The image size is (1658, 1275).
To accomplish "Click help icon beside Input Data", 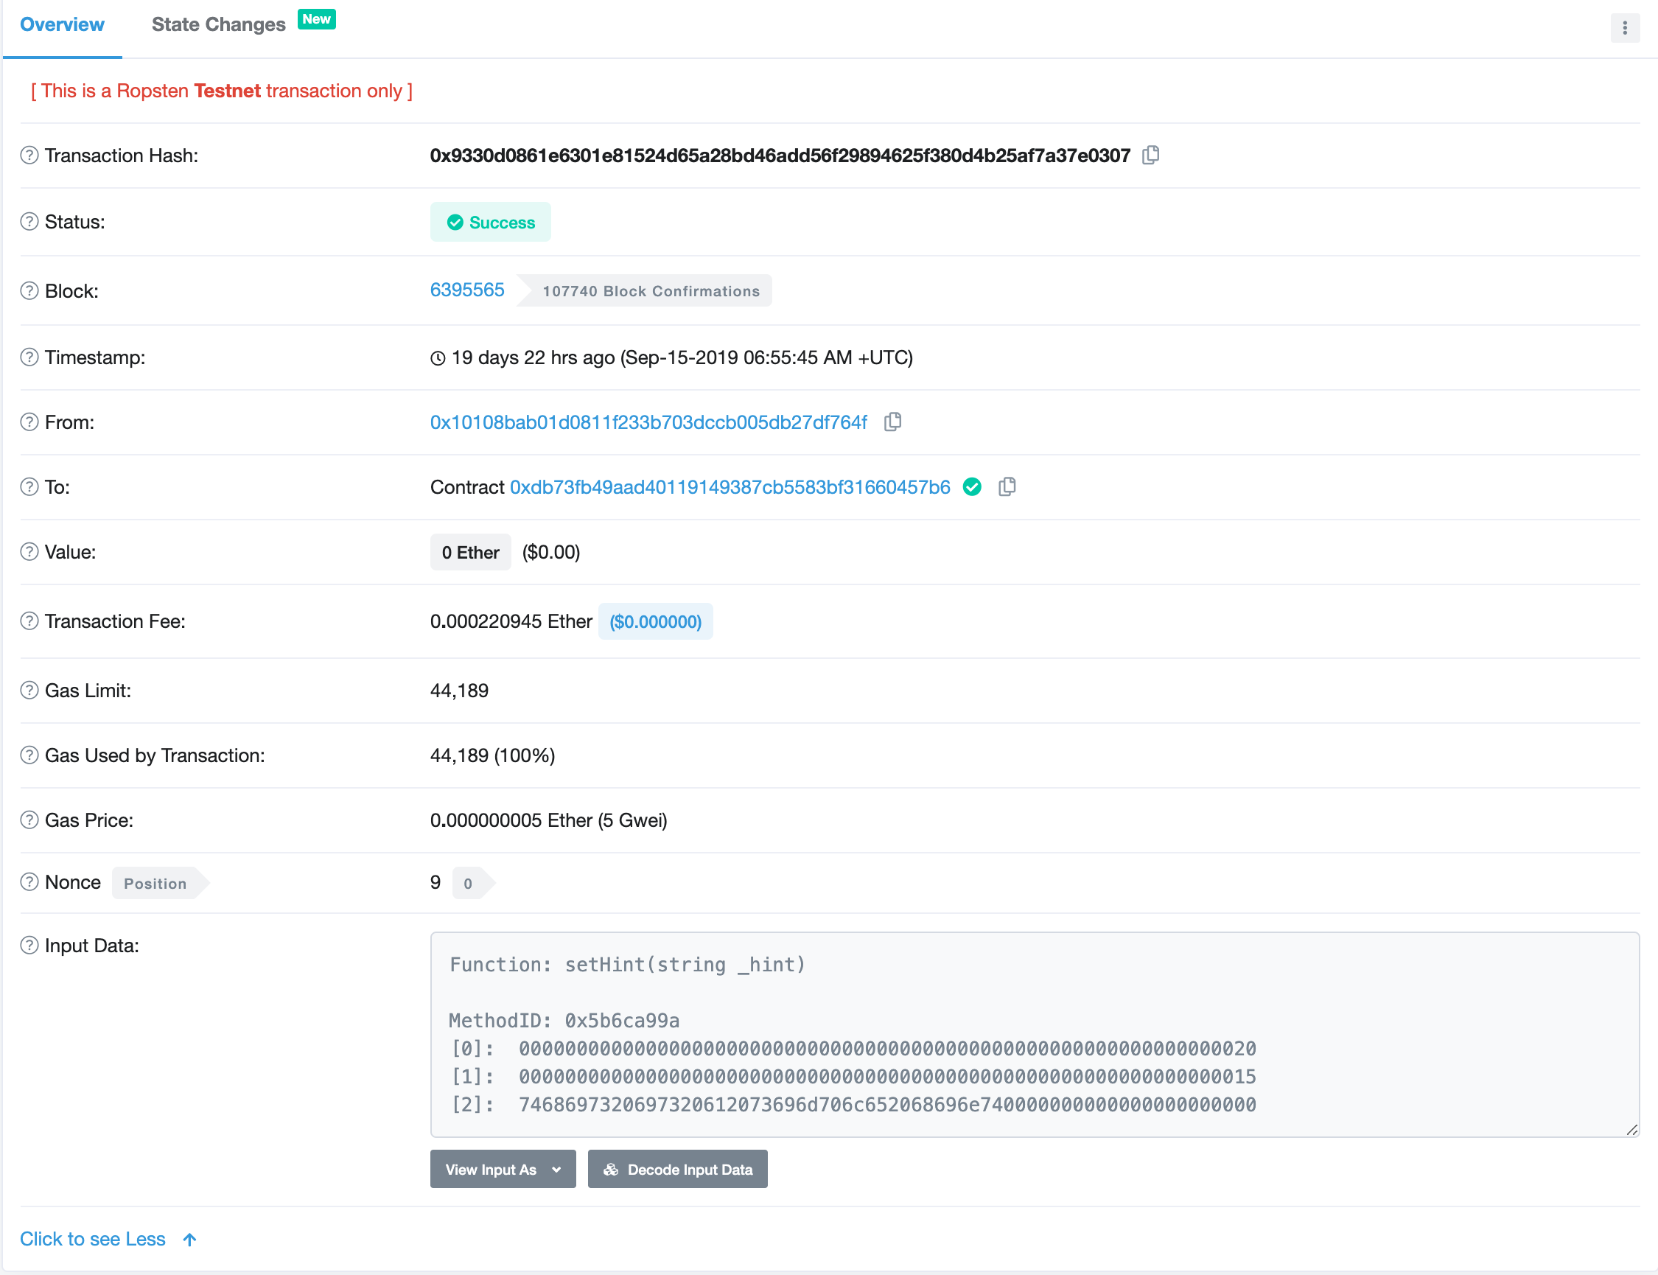I will [x=29, y=946].
